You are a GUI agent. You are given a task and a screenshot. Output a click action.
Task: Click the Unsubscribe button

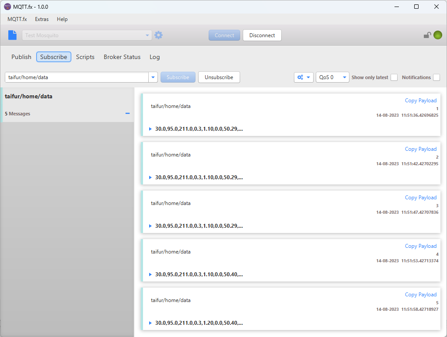219,77
